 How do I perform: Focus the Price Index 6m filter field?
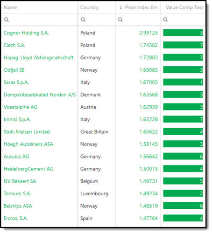click(138, 20)
